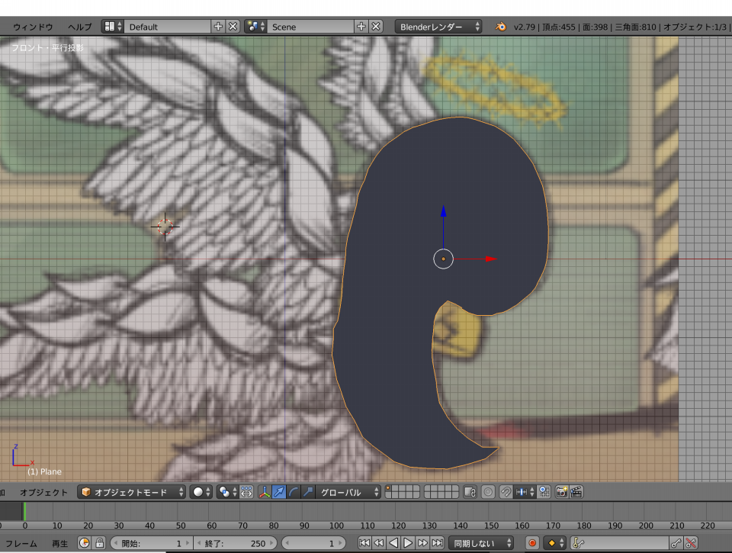Toggle the 3D manipulator widget

click(x=265, y=492)
